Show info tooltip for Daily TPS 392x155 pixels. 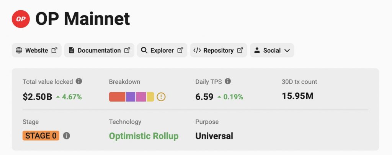pyautogui.click(x=227, y=81)
